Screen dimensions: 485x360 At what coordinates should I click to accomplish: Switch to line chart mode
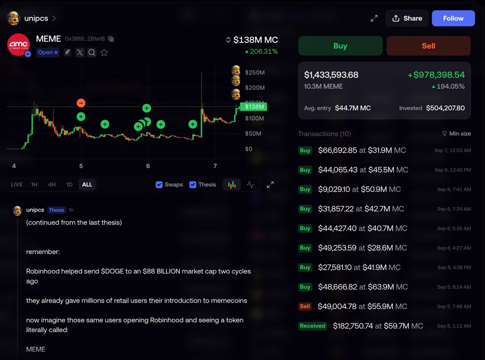coord(251,185)
